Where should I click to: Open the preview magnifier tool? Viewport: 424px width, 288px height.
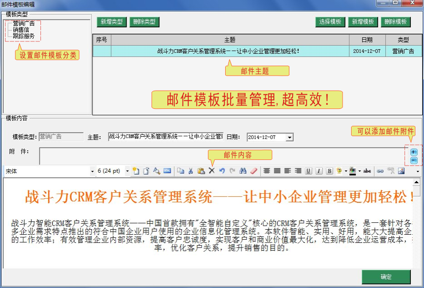point(157,171)
